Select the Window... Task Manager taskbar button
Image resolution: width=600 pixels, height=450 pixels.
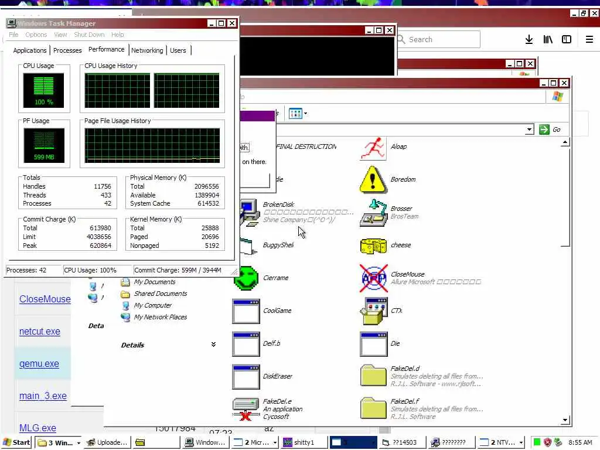pyautogui.click(x=206, y=443)
